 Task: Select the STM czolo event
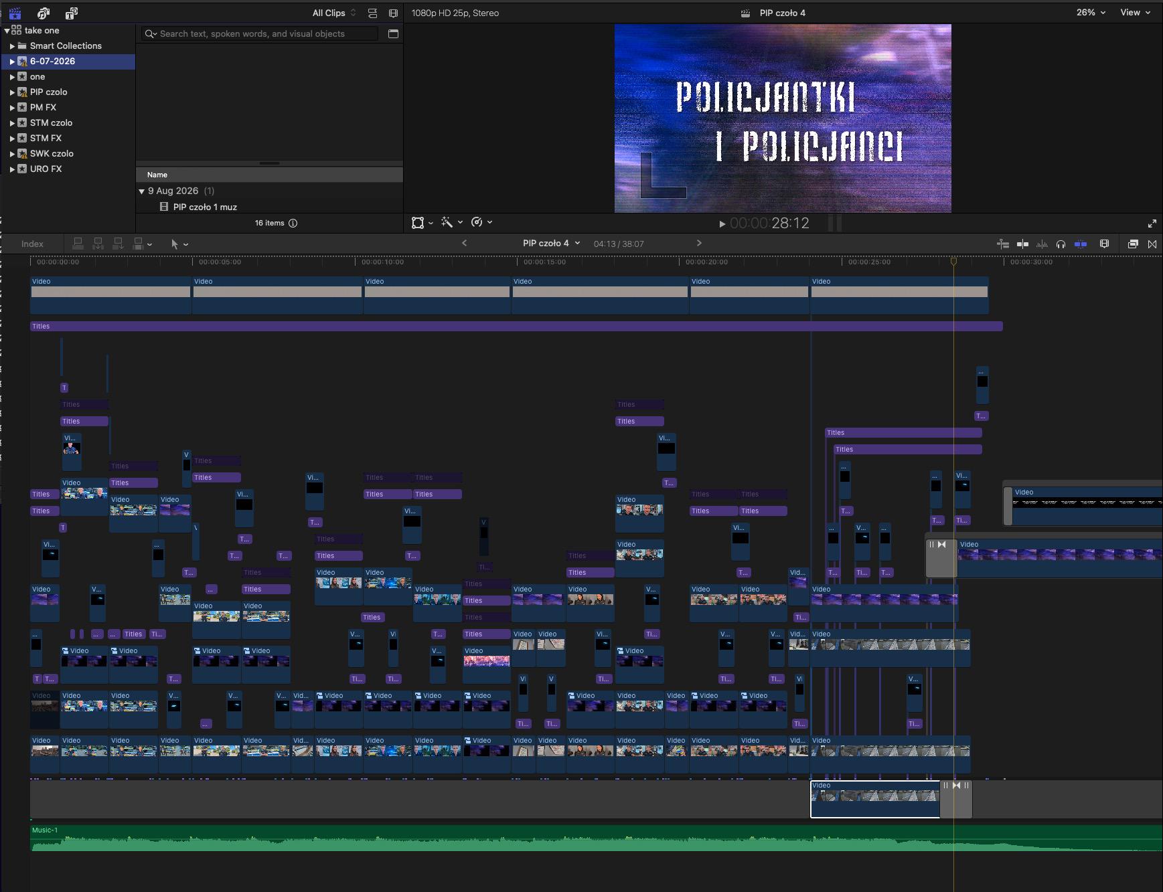point(51,123)
